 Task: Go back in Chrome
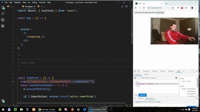tap(136, 8)
